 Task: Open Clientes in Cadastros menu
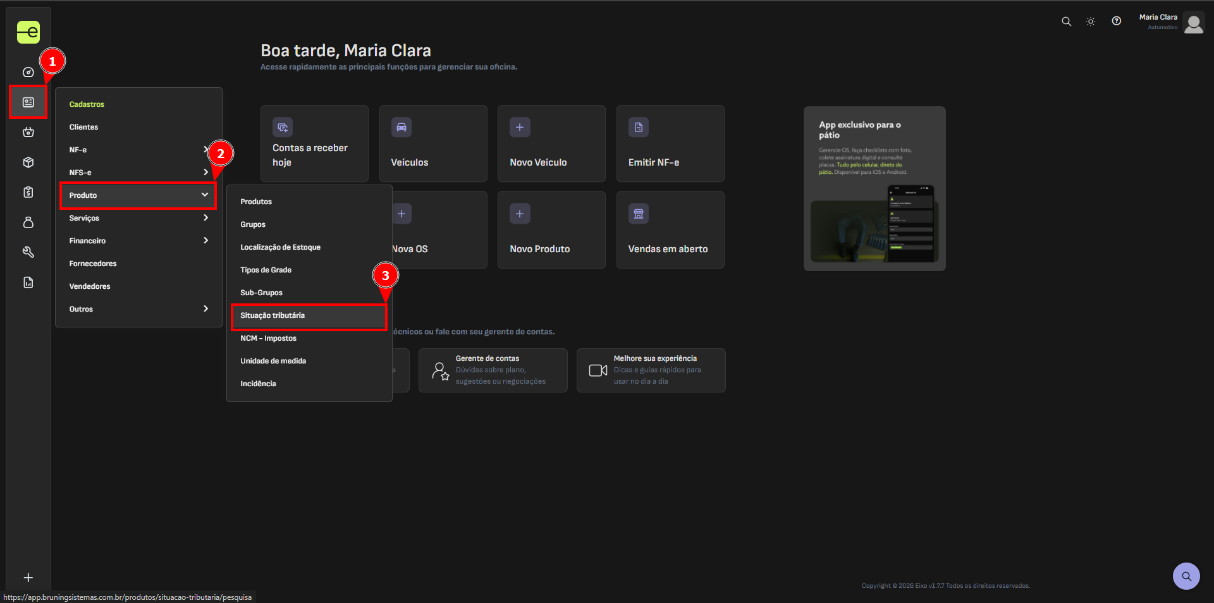pos(84,127)
